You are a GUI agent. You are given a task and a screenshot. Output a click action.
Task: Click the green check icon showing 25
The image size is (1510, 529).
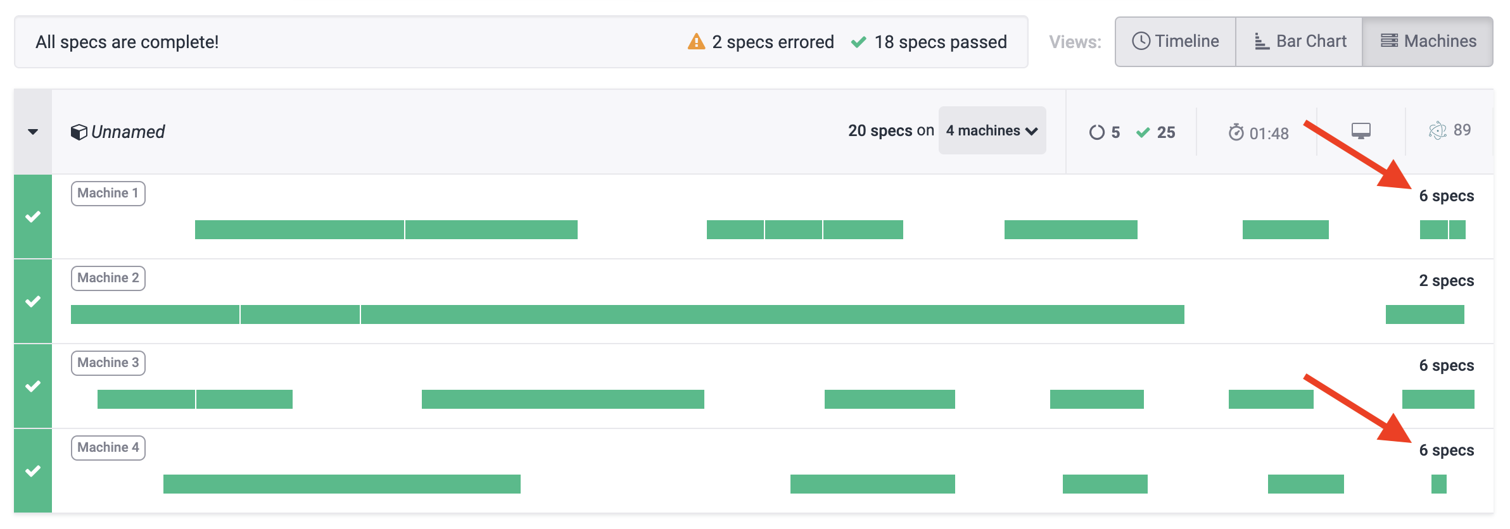pyautogui.click(x=1143, y=132)
